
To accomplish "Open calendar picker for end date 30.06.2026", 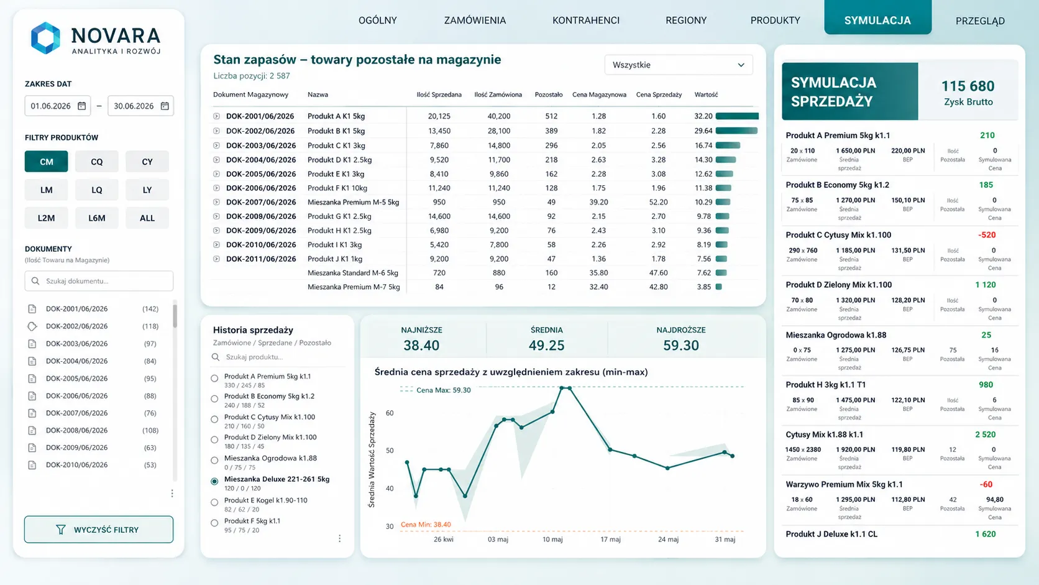I will click(165, 106).
